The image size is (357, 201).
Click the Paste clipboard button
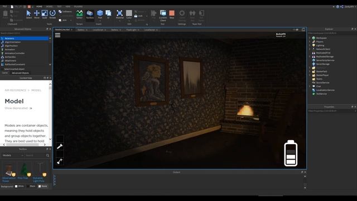[x=5, y=14]
